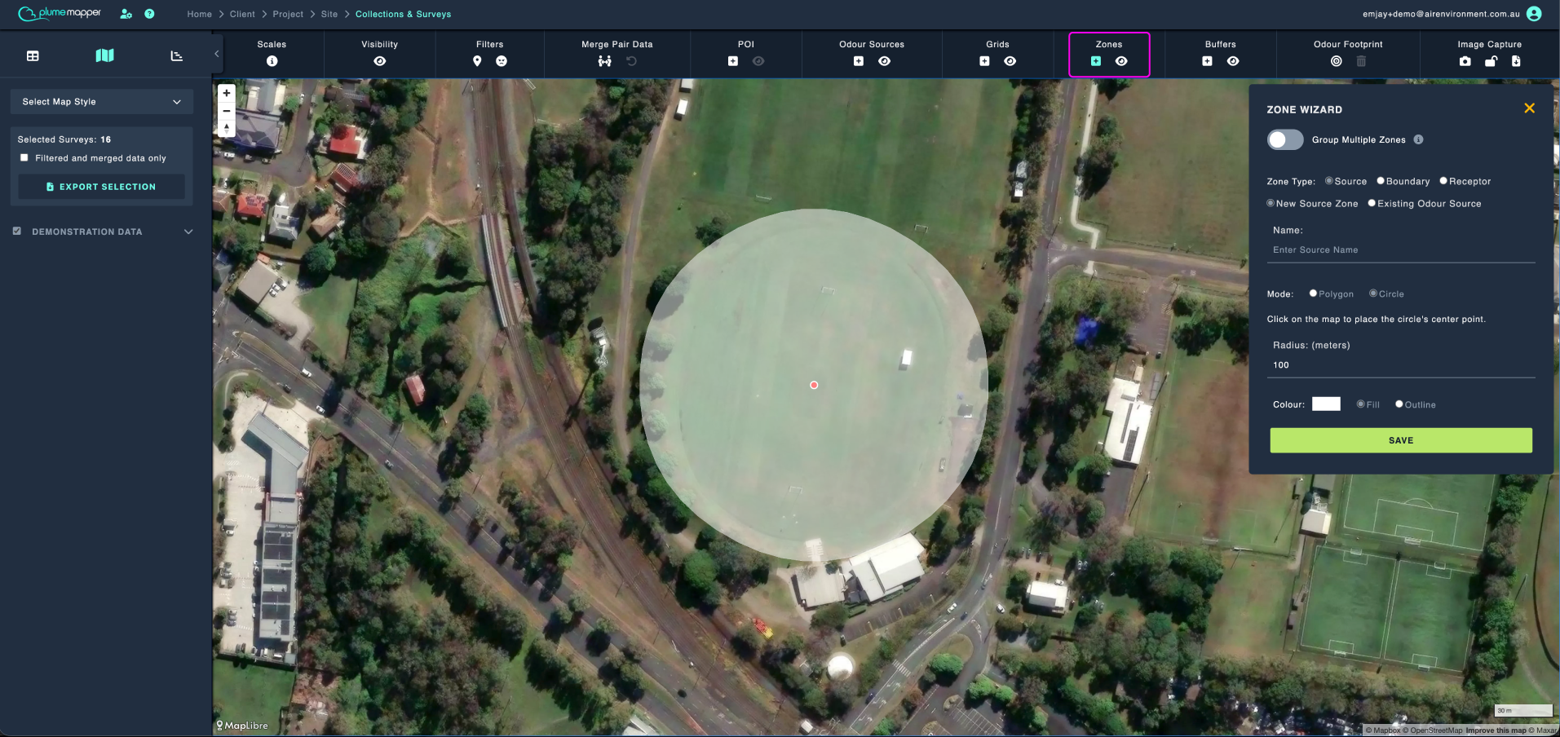
Task: Click the Radius meters input field
Action: (x=1401, y=365)
